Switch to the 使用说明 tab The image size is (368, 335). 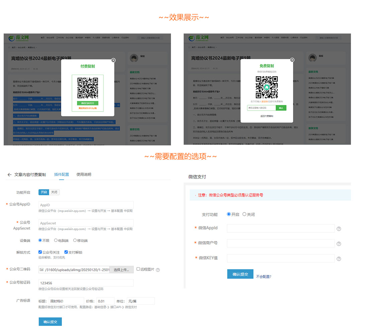click(x=84, y=174)
